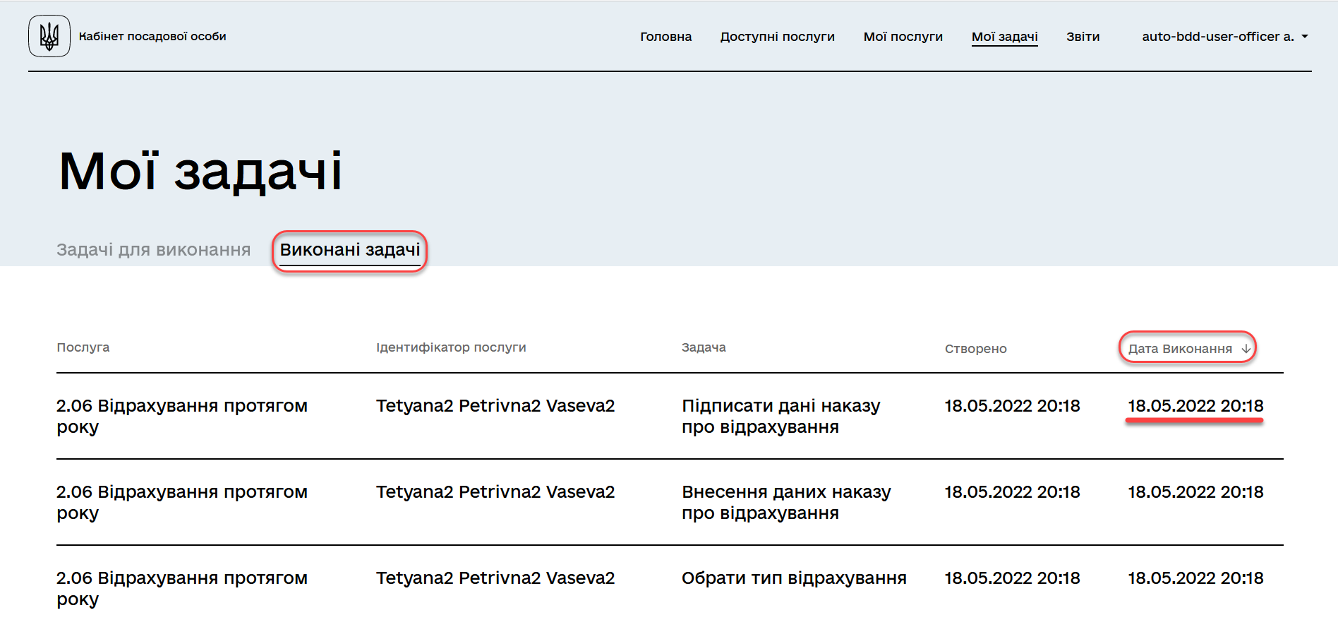Switch to Задачі для виконання tab
1338x627 pixels.
[153, 250]
